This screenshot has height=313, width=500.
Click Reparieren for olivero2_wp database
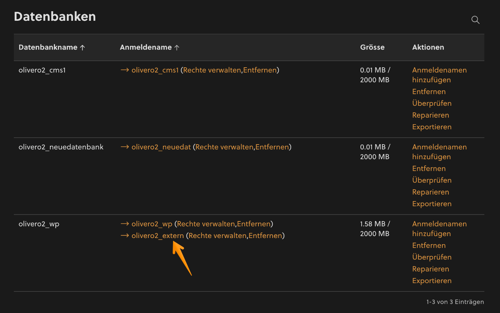coord(431,269)
